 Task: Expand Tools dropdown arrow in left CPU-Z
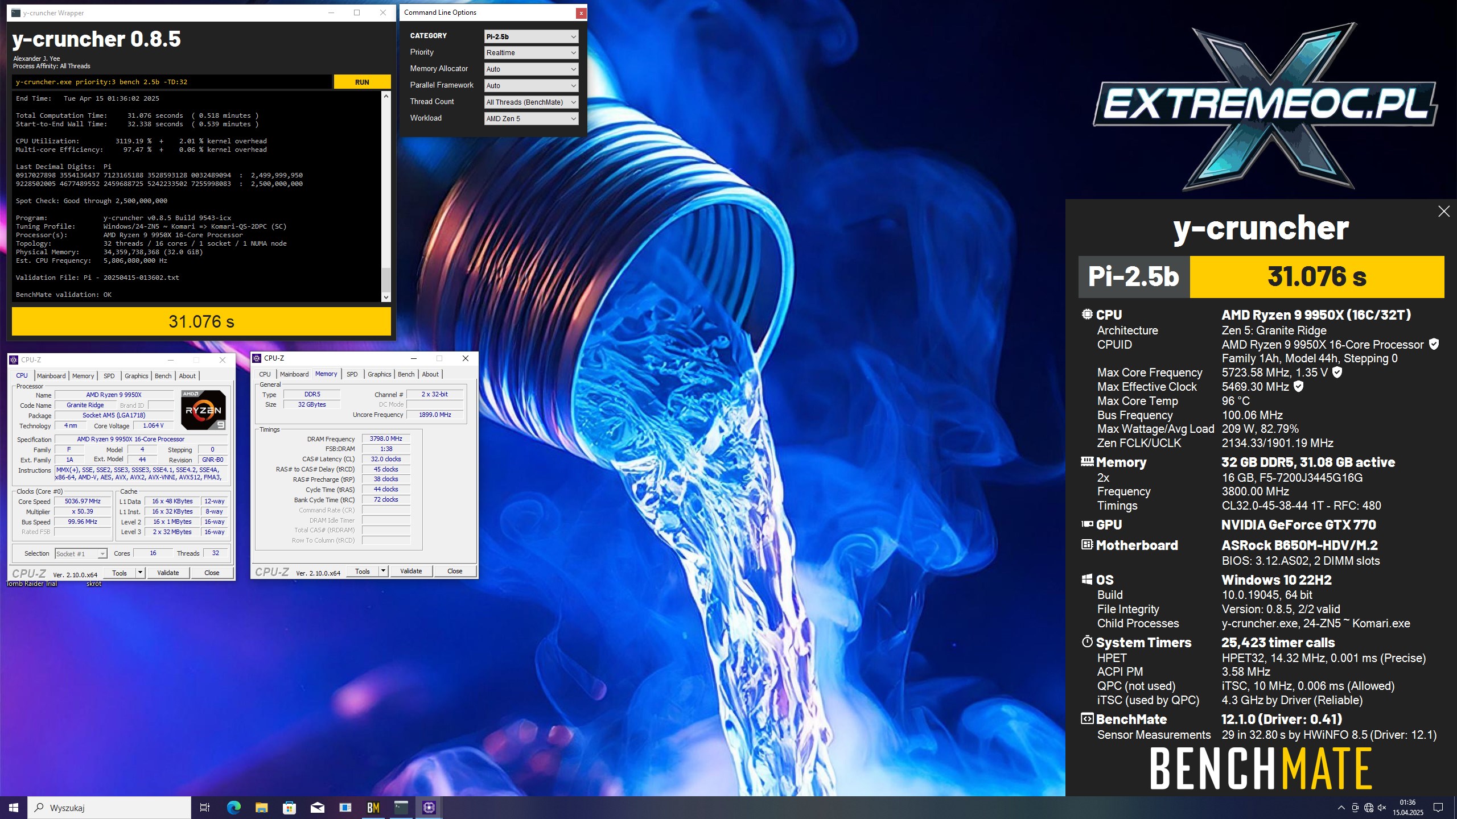pyautogui.click(x=140, y=573)
